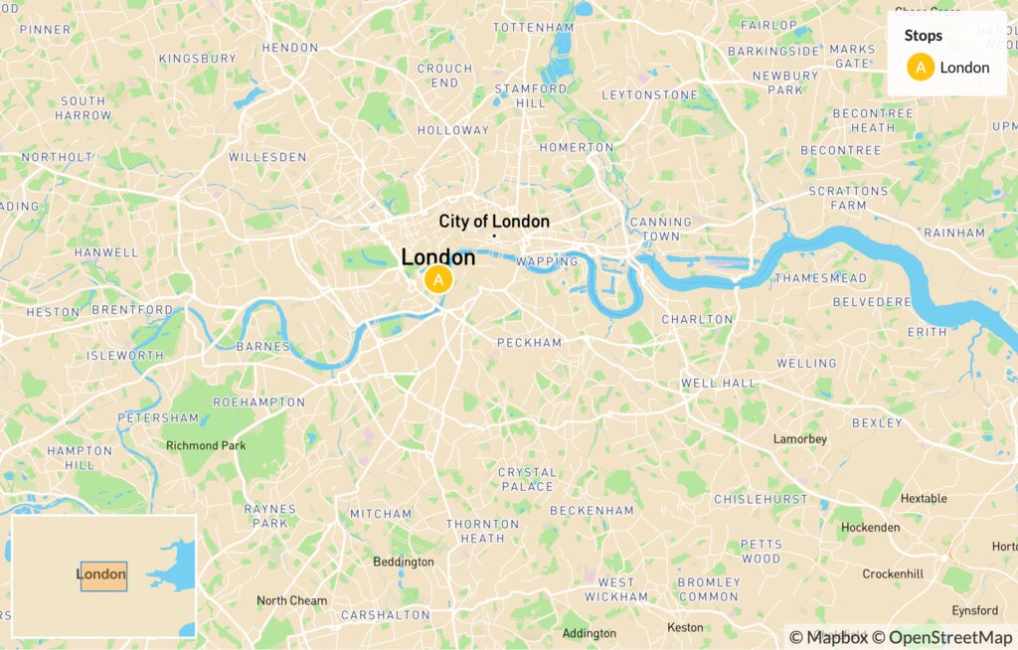Click the inset overview map thumbnail
This screenshot has width=1018, height=650.
pyautogui.click(x=103, y=576)
